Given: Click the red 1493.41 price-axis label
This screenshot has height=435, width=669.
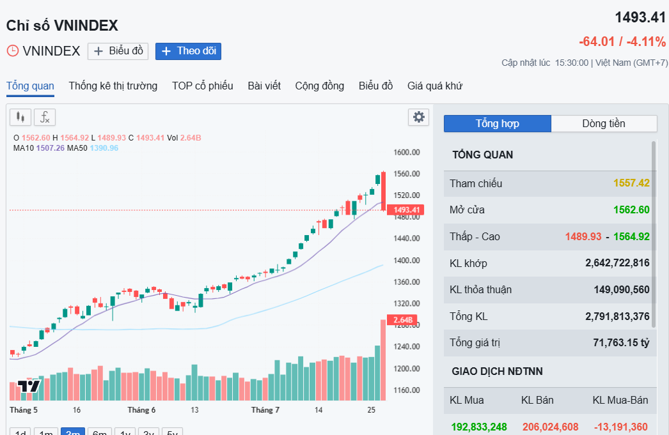Looking at the screenshot, I should 405,210.
